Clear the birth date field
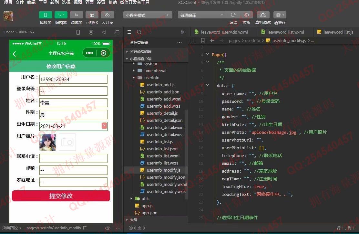Viewport: 359px width, 234px height. [104, 126]
